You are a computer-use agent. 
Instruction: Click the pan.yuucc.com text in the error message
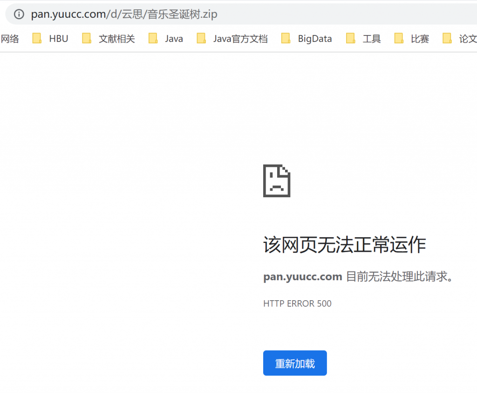tap(303, 276)
